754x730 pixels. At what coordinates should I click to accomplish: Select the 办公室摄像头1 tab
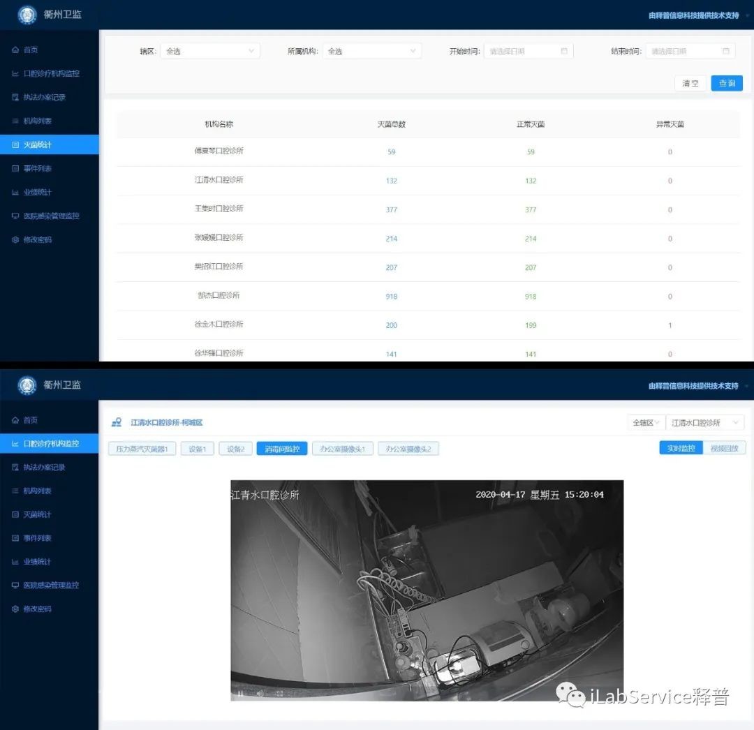pyautogui.click(x=342, y=449)
